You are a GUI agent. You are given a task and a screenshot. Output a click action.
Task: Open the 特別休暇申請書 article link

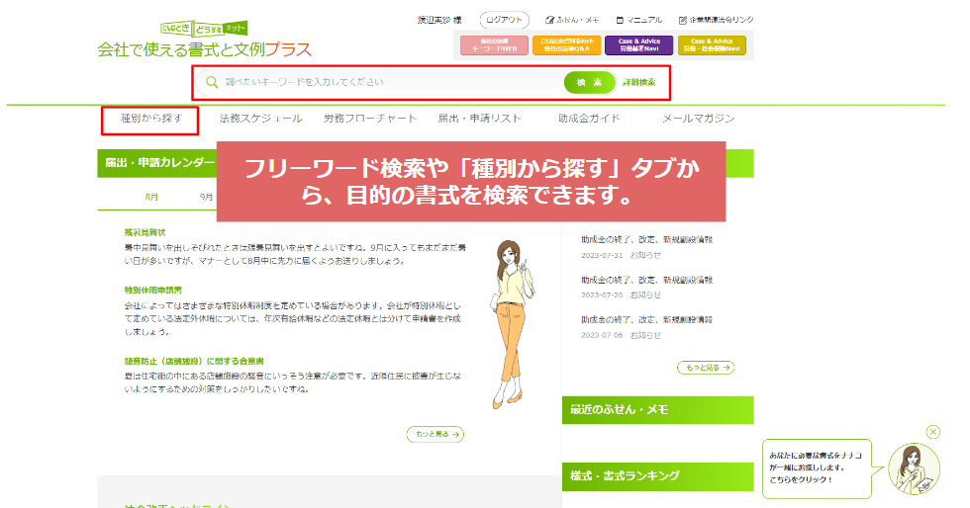point(152,291)
